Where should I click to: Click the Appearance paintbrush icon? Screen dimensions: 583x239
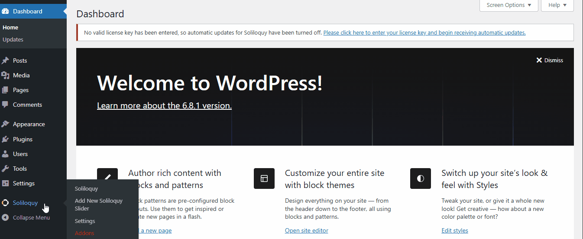[x=5, y=124]
